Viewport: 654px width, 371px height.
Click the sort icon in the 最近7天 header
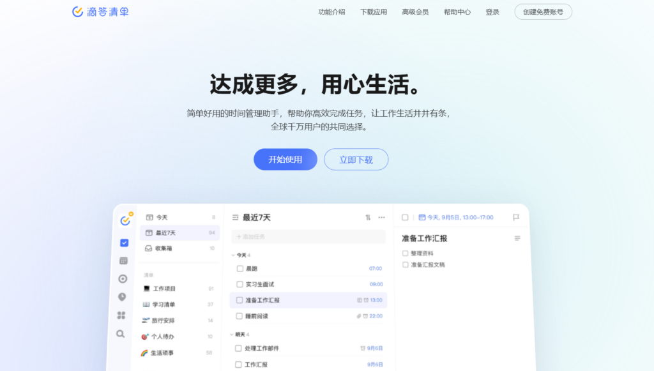click(367, 218)
